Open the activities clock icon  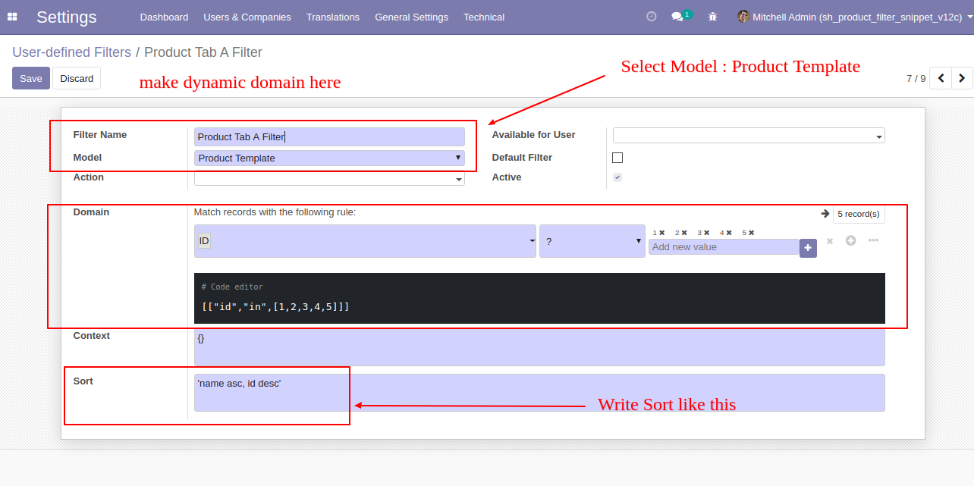[651, 16]
